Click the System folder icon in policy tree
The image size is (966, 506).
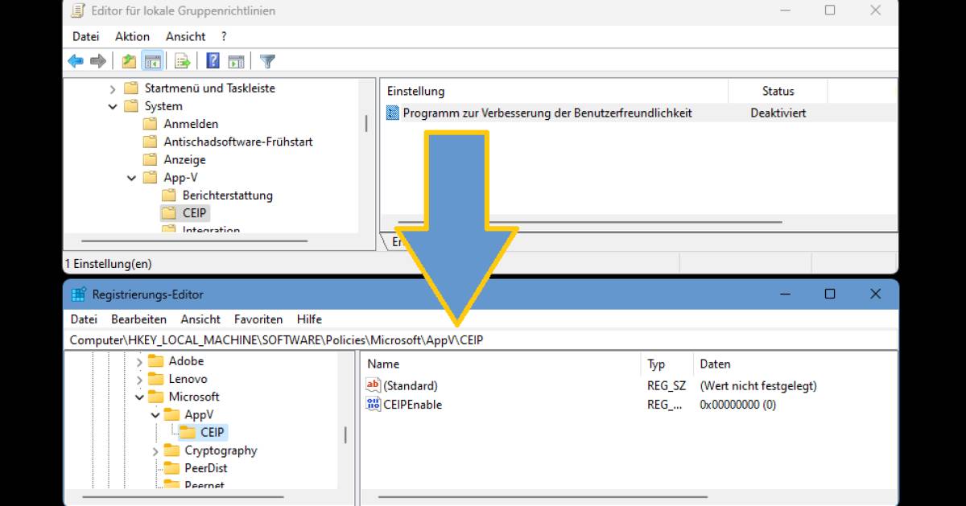click(x=131, y=106)
